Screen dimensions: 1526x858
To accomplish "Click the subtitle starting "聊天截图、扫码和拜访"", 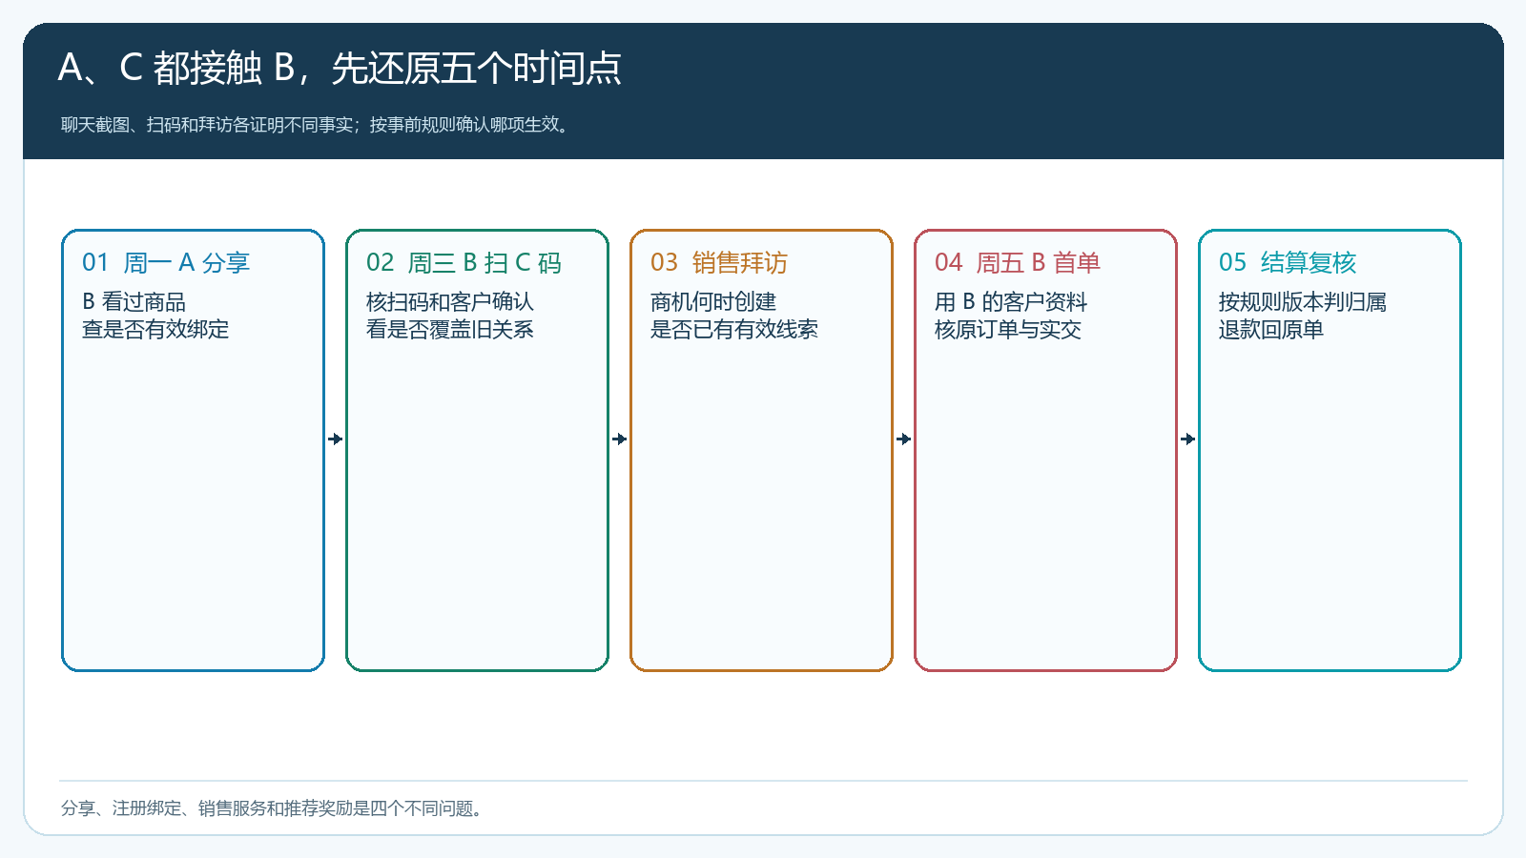I will point(317,125).
